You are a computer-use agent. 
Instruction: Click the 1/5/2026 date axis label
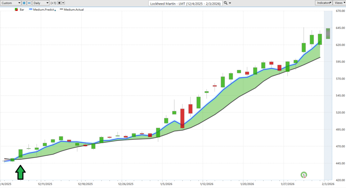[166, 184]
